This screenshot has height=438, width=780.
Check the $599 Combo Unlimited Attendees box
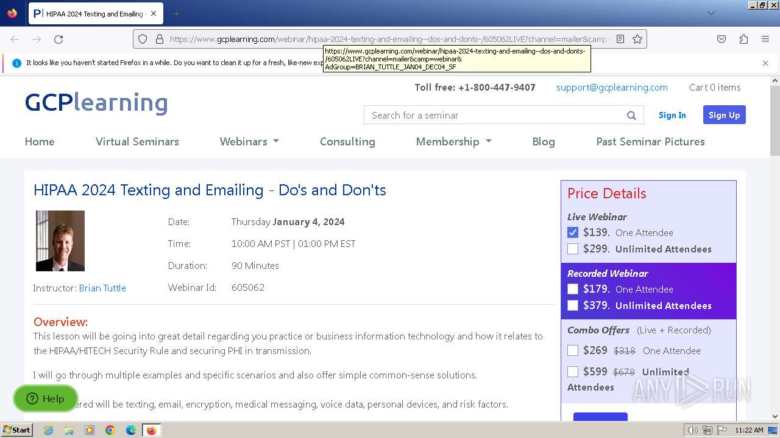click(573, 372)
